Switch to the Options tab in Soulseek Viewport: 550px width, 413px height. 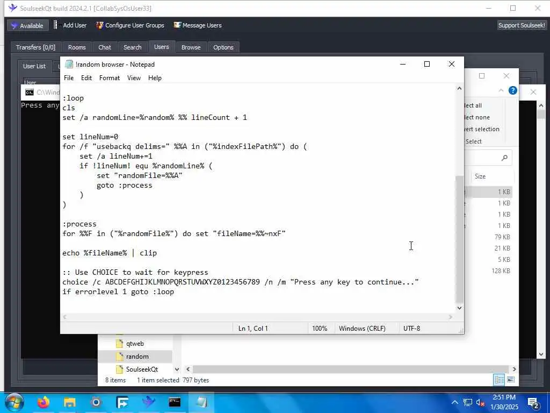click(223, 47)
